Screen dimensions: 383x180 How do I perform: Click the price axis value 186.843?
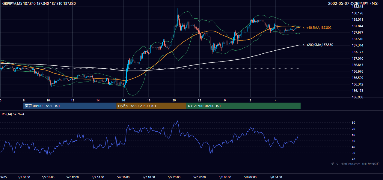coord(358,65)
